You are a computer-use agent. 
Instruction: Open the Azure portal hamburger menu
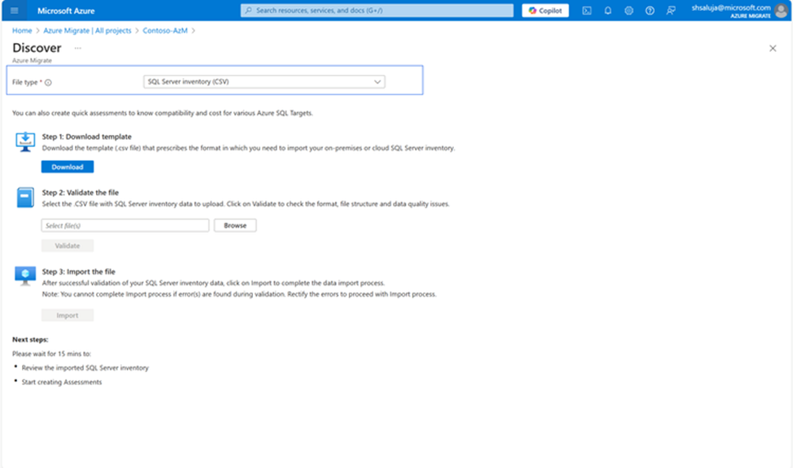14,11
